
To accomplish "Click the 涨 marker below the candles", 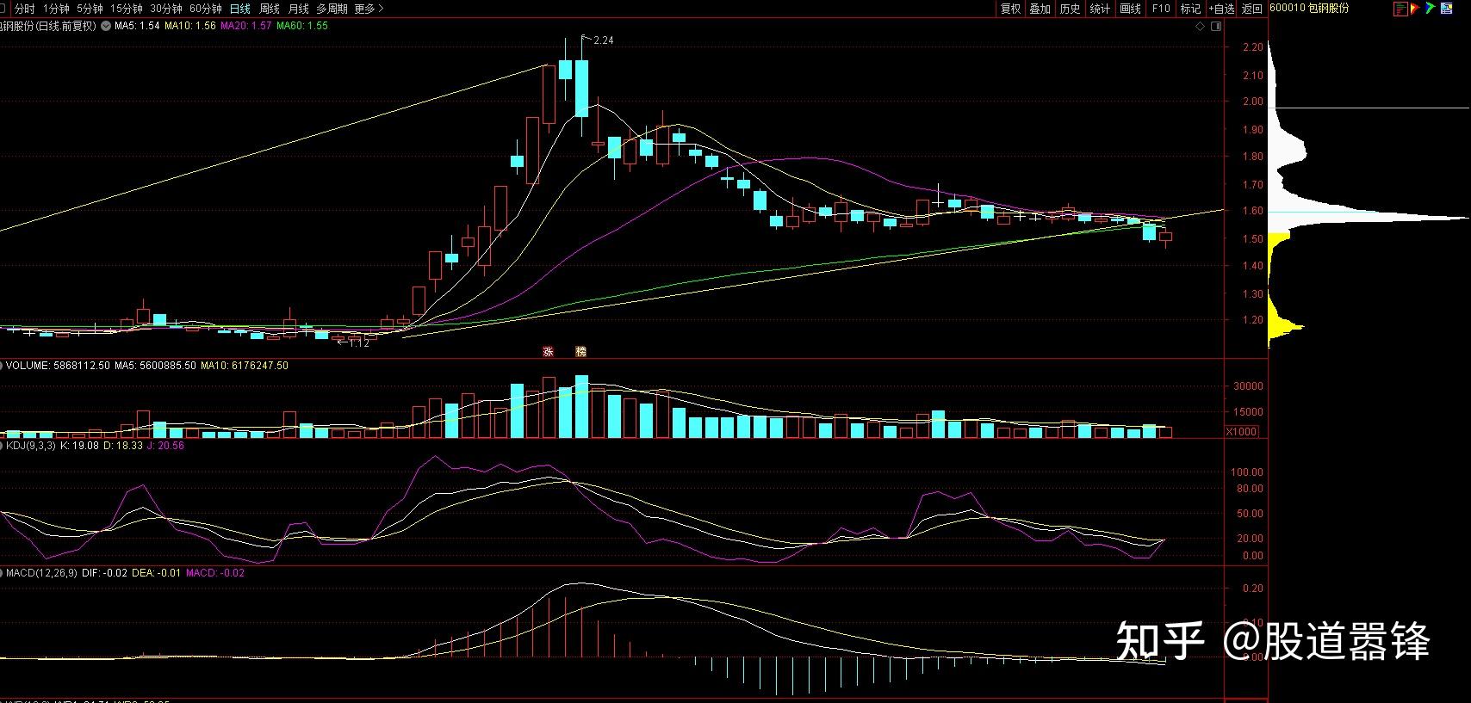I will (548, 352).
